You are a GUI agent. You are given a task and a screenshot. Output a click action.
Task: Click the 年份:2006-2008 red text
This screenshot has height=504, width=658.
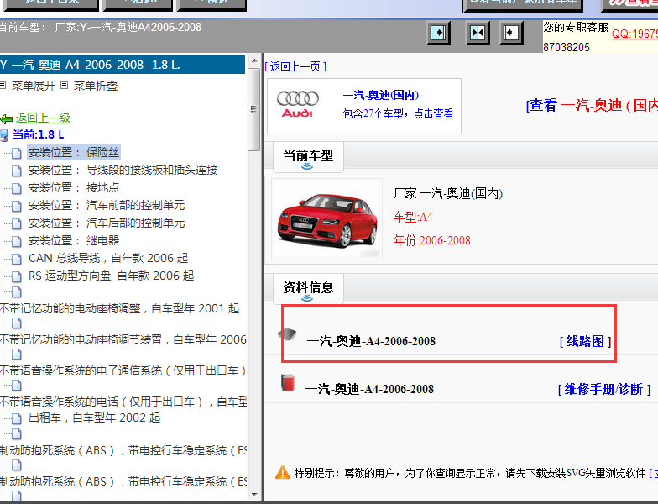pyautogui.click(x=431, y=240)
